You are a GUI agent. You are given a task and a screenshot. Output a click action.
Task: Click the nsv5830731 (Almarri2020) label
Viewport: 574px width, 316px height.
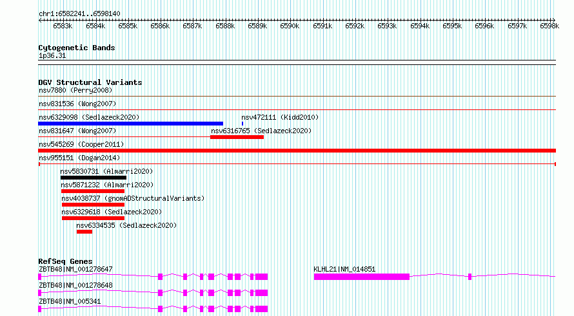click(x=106, y=171)
